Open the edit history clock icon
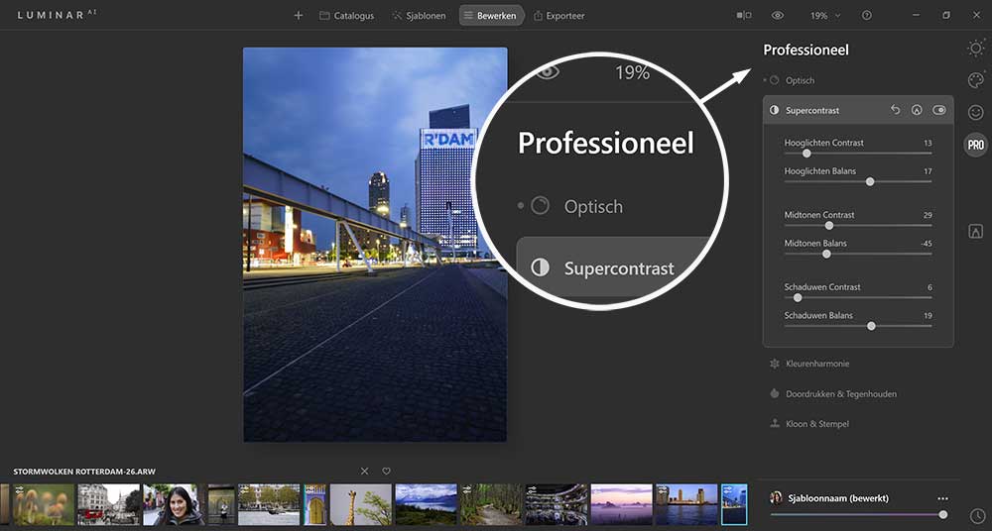 (977, 516)
